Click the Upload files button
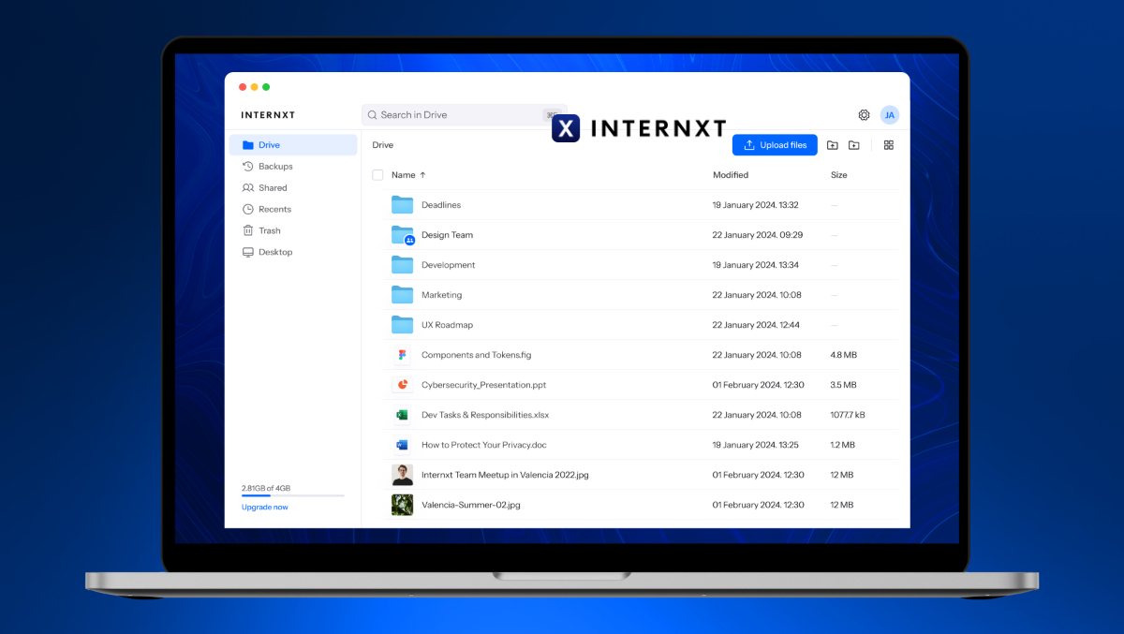 click(x=775, y=145)
